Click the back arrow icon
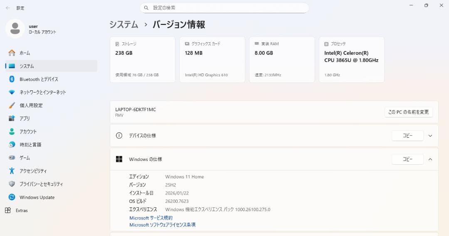The image size is (449, 236). click(8, 8)
